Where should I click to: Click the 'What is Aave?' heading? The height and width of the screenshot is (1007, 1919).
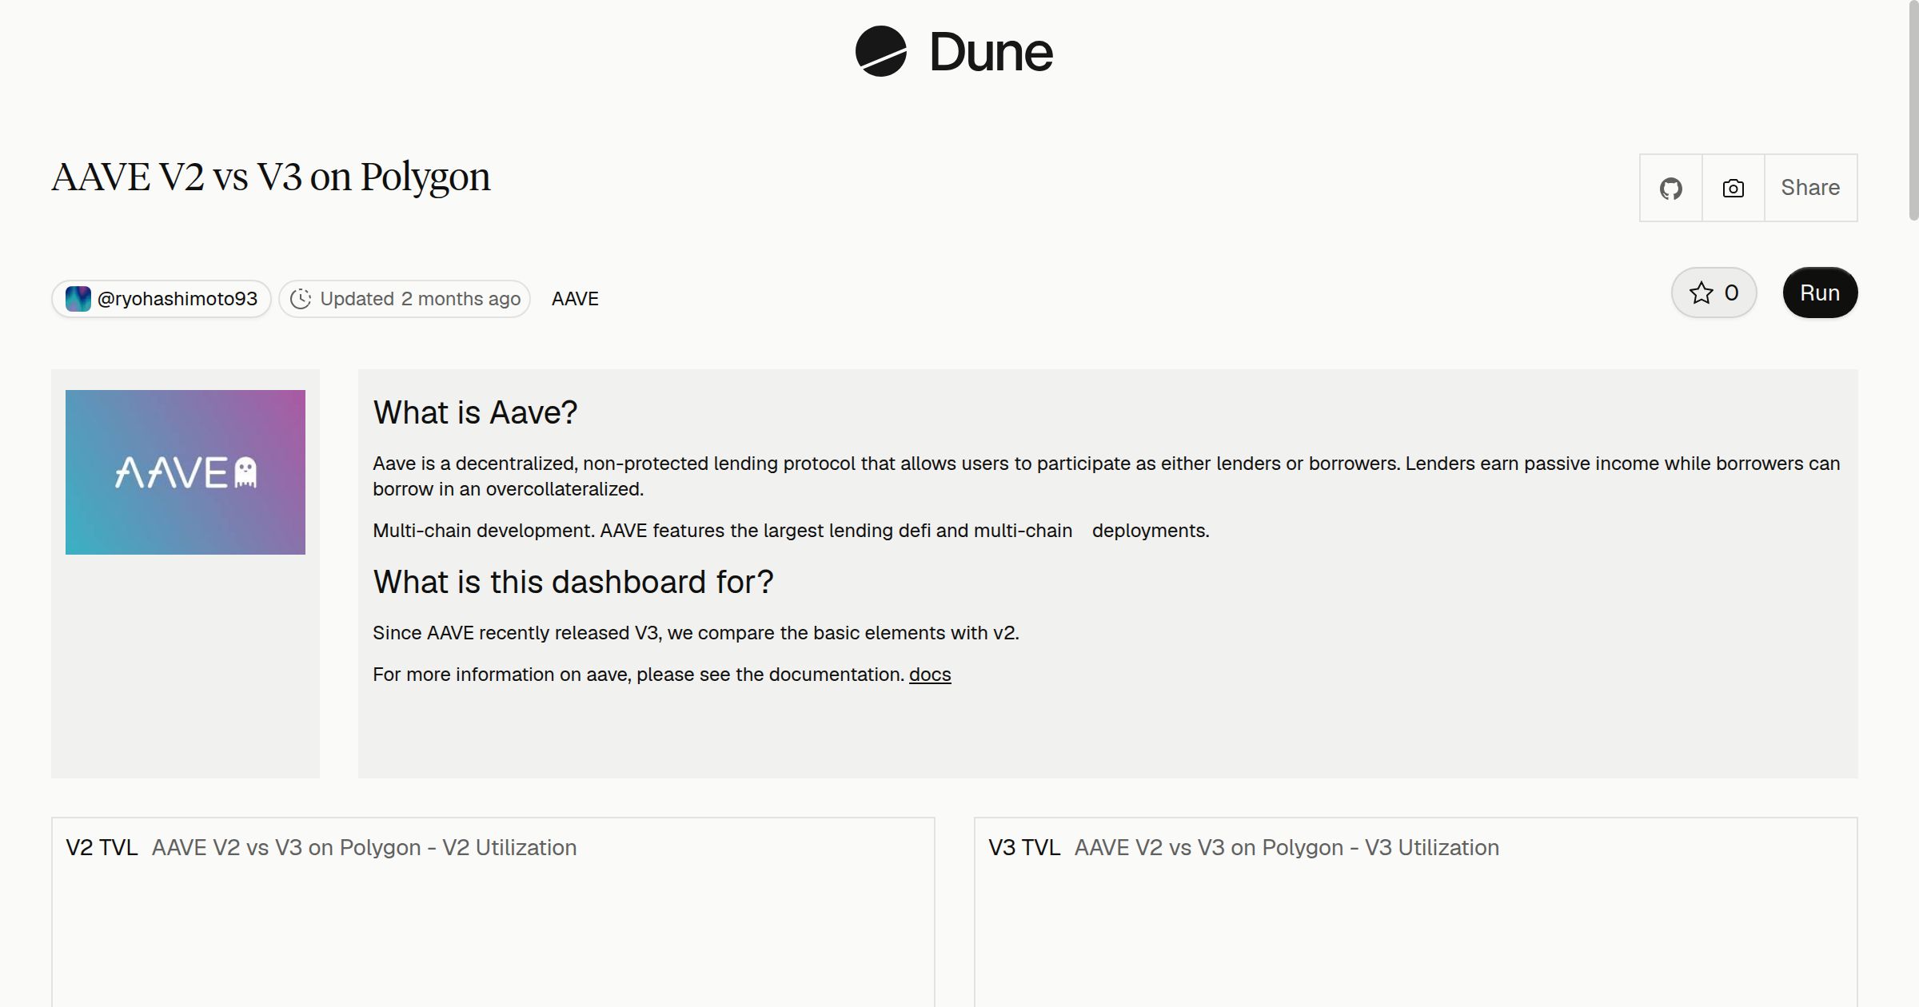(x=475, y=412)
